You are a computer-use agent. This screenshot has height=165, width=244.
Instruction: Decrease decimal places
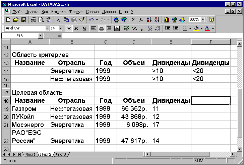click(158, 28)
